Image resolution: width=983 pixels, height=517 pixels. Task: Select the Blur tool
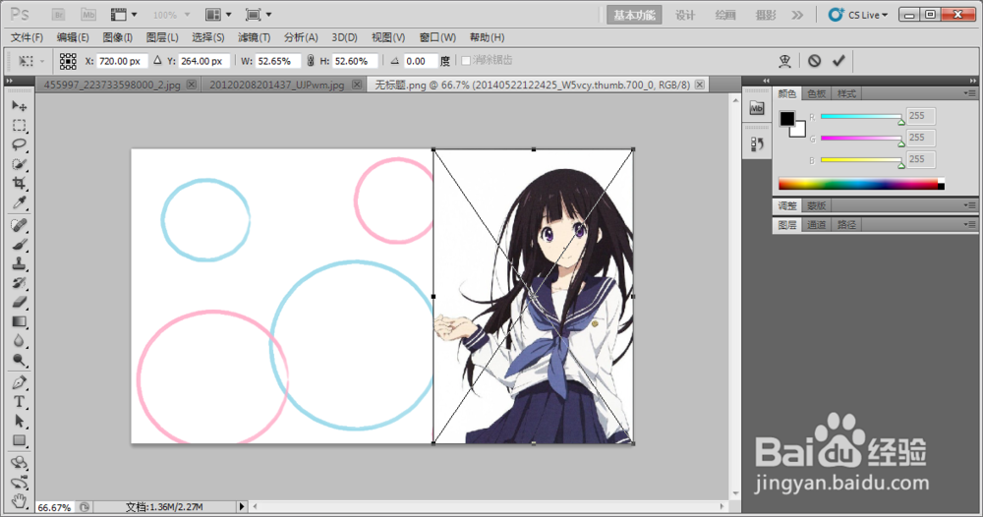[x=19, y=341]
